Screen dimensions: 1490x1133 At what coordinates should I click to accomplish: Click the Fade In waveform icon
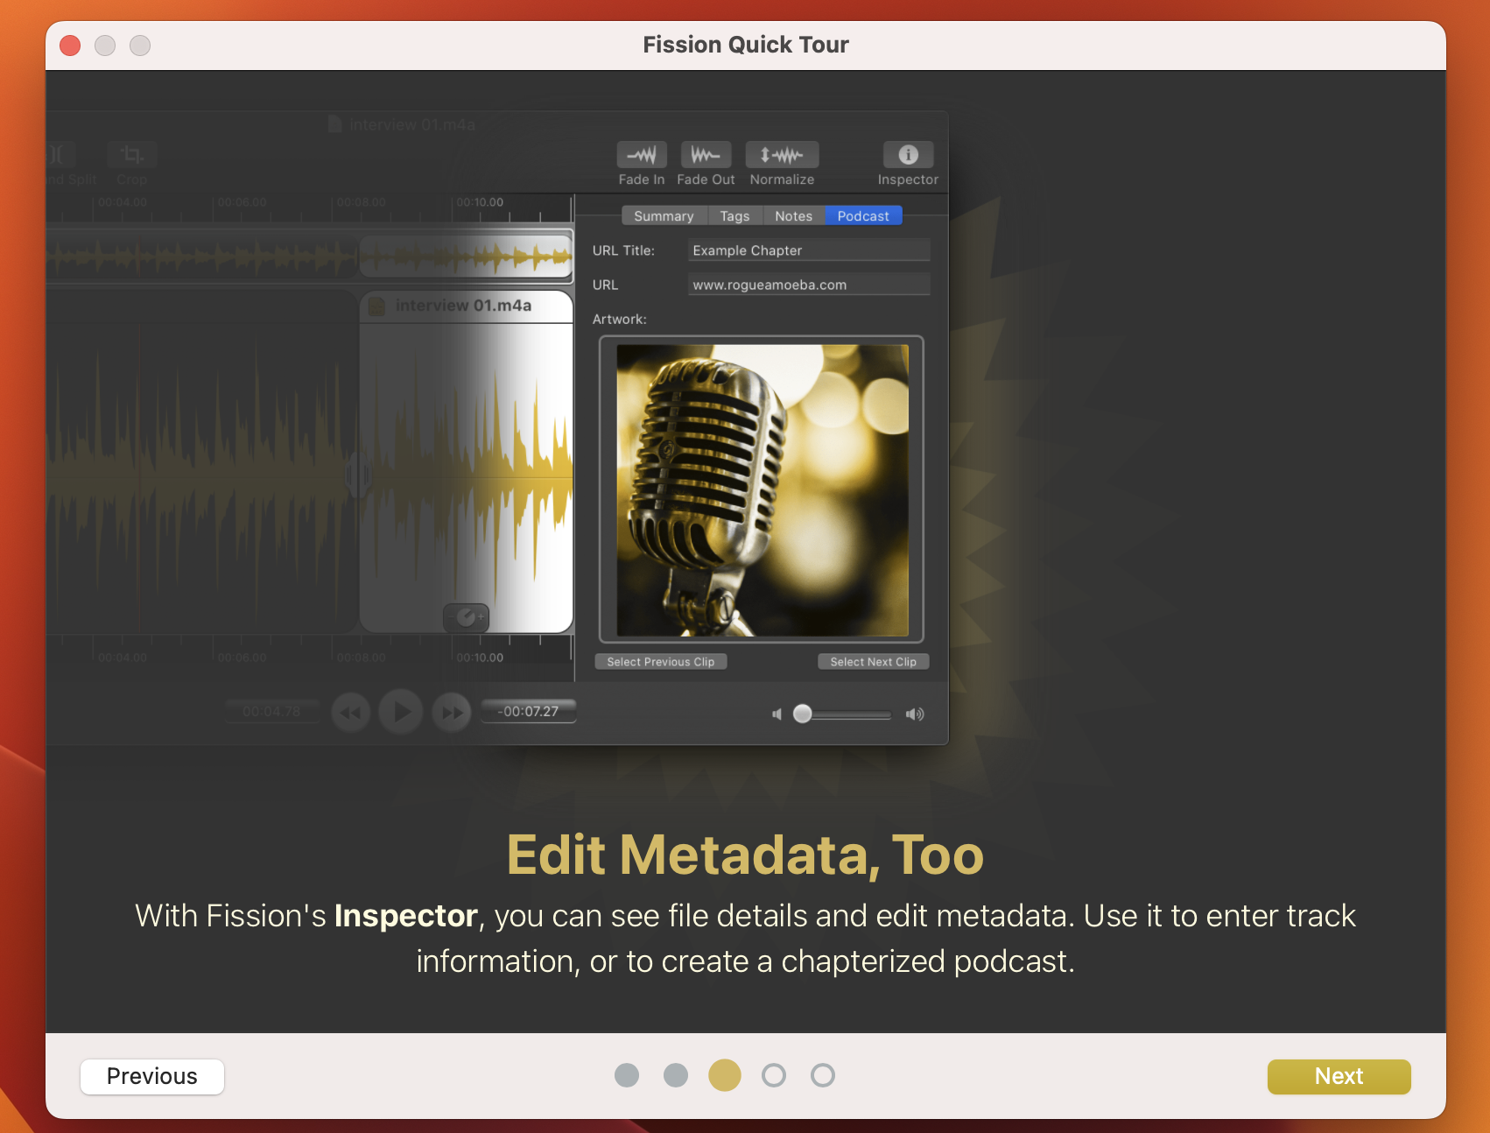pyautogui.click(x=642, y=155)
